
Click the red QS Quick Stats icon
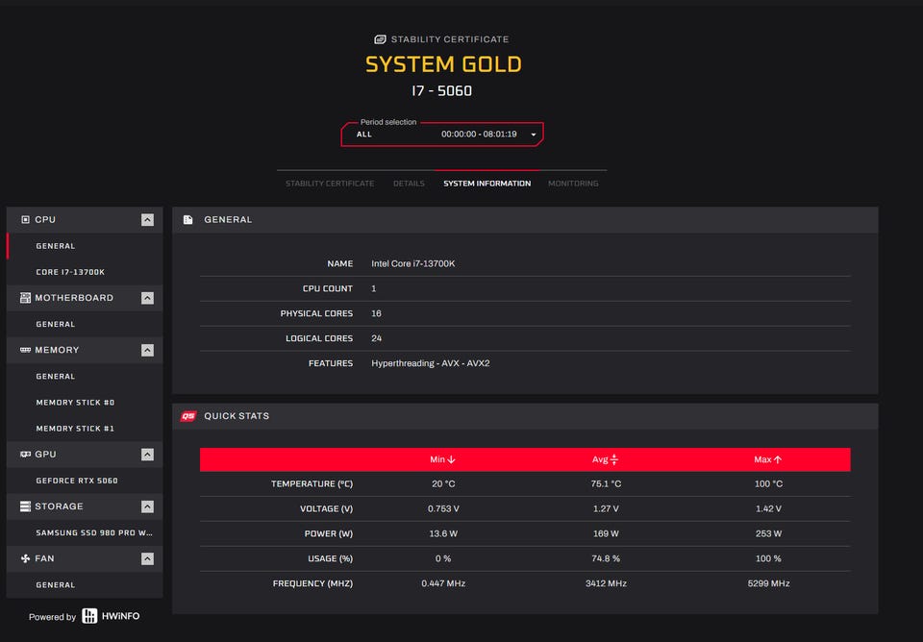click(x=188, y=416)
